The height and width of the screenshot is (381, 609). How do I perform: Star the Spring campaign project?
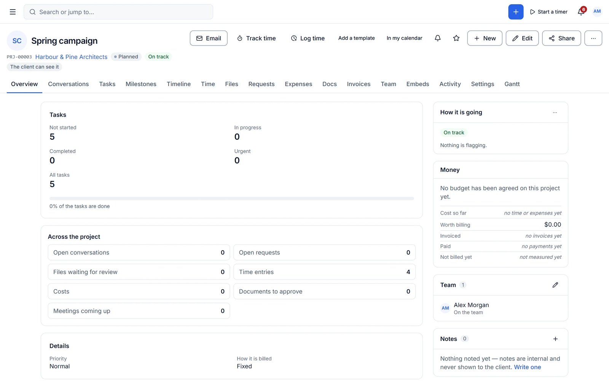coord(456,38)
